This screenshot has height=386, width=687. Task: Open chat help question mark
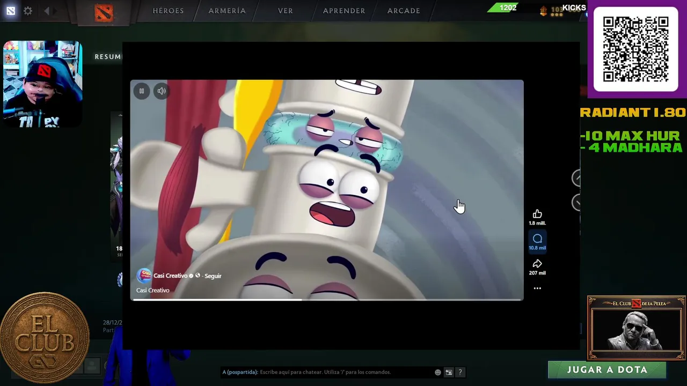[460, 372]
